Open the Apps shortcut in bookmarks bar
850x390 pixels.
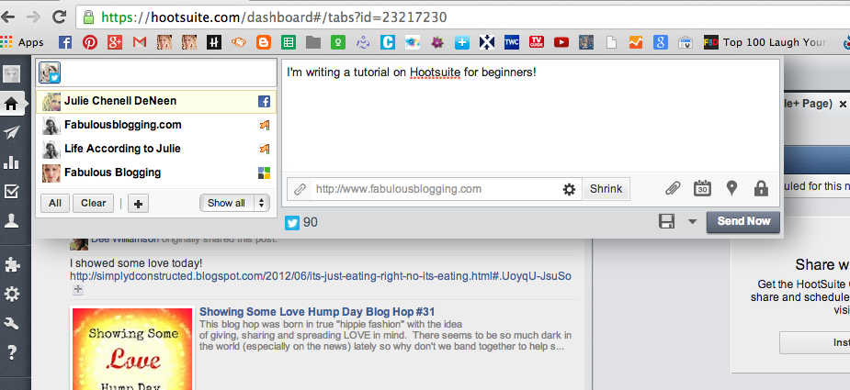click(x=22, y=42)
